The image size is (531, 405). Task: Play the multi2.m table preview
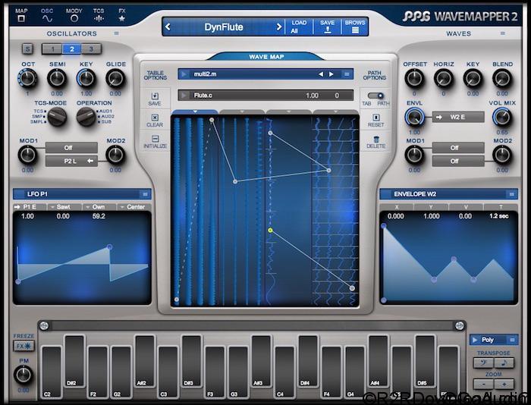coord(184,74)
